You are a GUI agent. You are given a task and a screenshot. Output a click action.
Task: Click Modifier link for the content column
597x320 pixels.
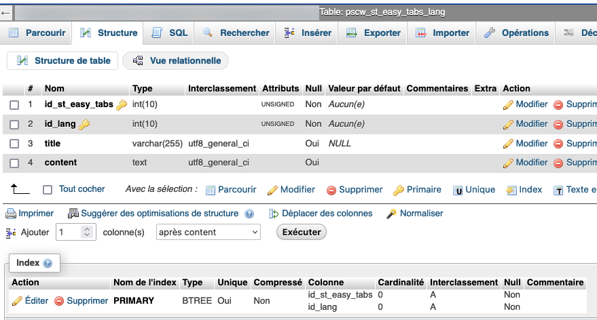532,162
